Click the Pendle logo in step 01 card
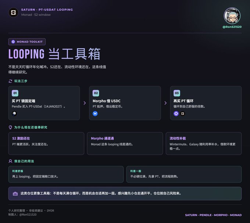 coord(14,113)
